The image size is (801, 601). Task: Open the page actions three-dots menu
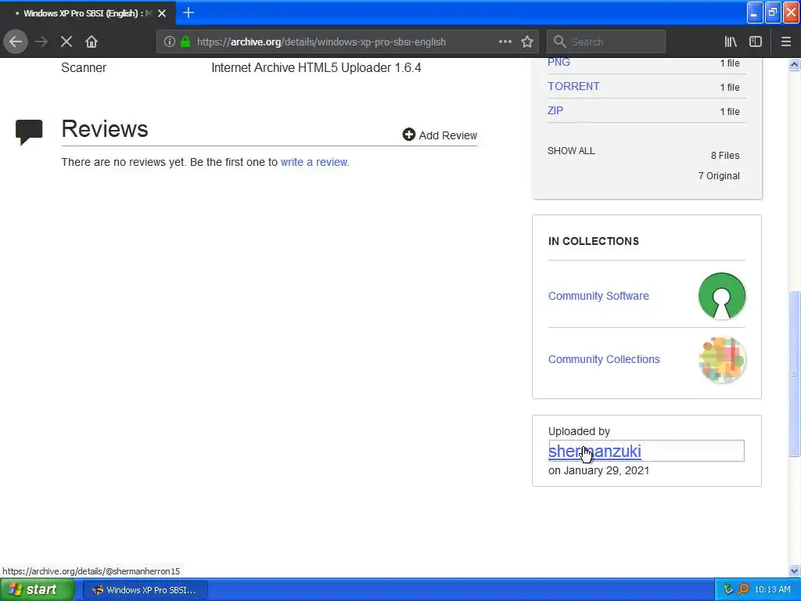[x=505, y=42]
